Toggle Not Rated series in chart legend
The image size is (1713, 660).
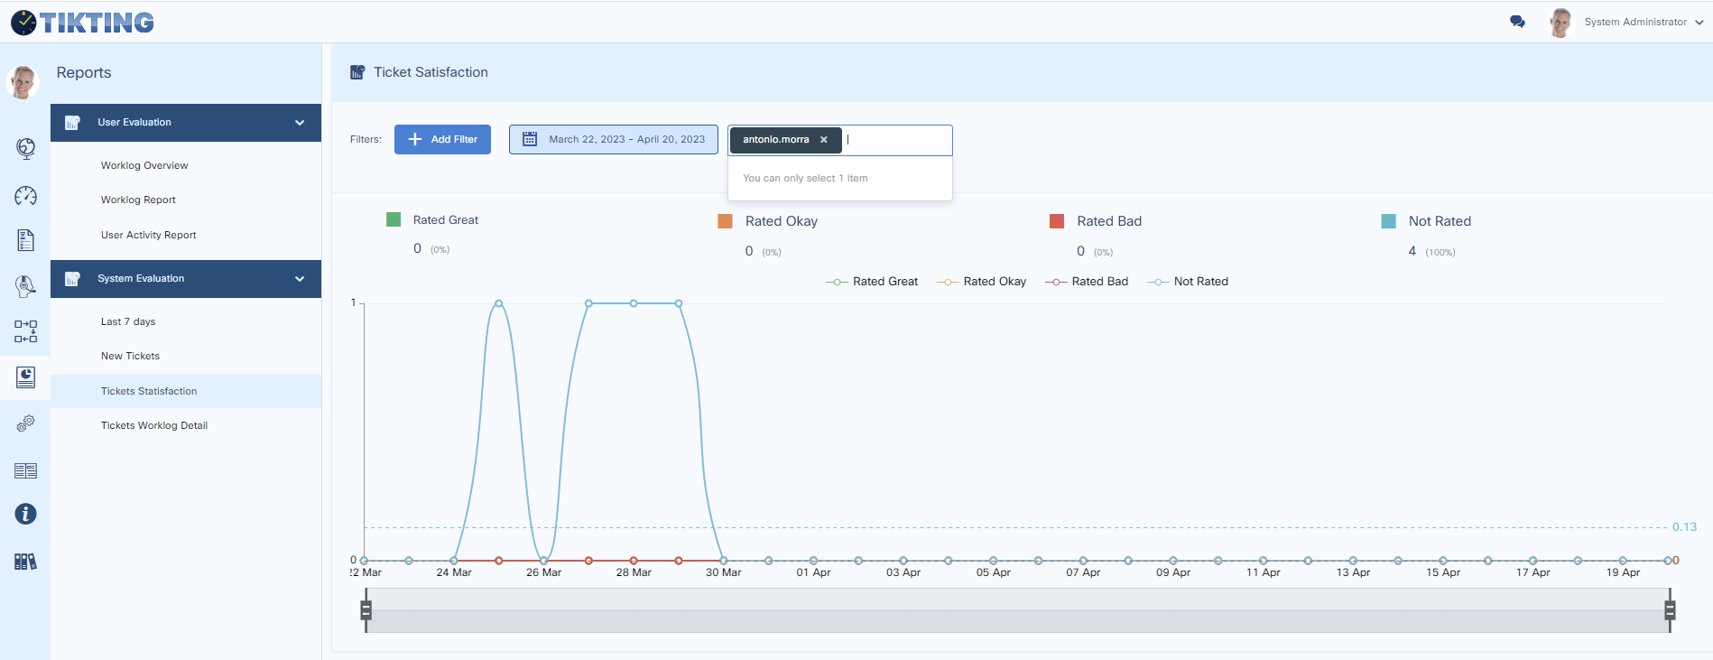(x=1188, y=282)
